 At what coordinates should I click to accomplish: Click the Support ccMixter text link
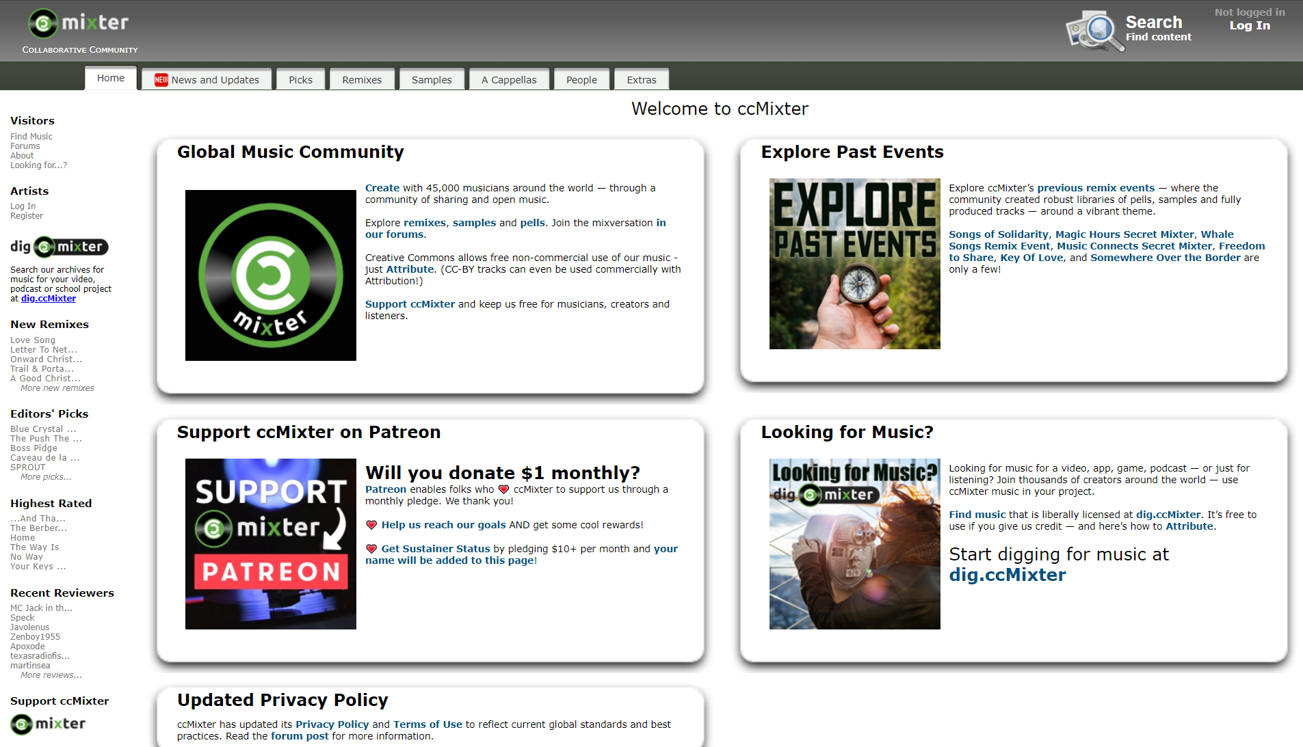pos(410,304)
